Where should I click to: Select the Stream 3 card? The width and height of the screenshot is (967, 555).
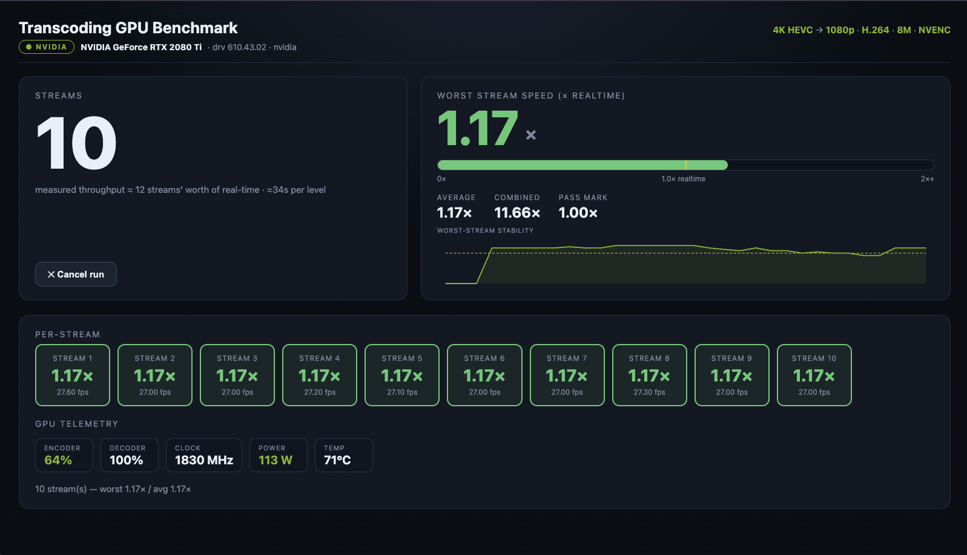click(237, 375)
